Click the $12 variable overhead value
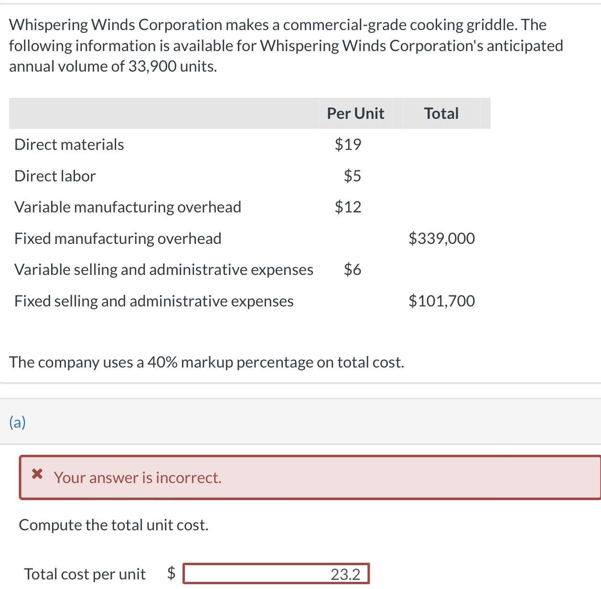The height and width of the screenshot is (589, 601). tap(348, 207)
